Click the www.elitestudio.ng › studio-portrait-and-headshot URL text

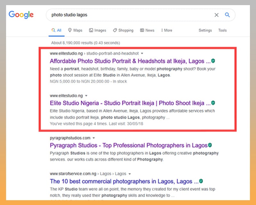(x=94, y=53)
